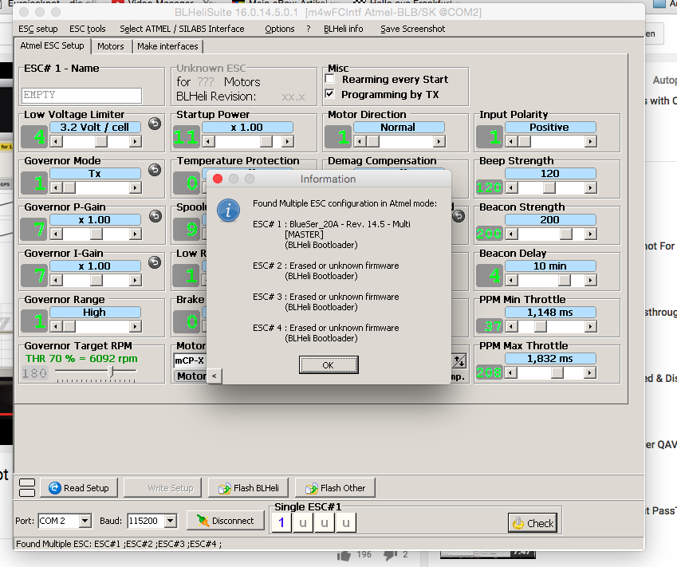The width and height of the screenshot is (677, 567).
Task: Click the Governor P-Gain scrollbar thumb
Action: pyautogui.click(x=96, y=234)
